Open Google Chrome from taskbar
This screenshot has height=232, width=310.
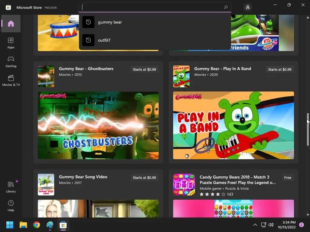37,225
